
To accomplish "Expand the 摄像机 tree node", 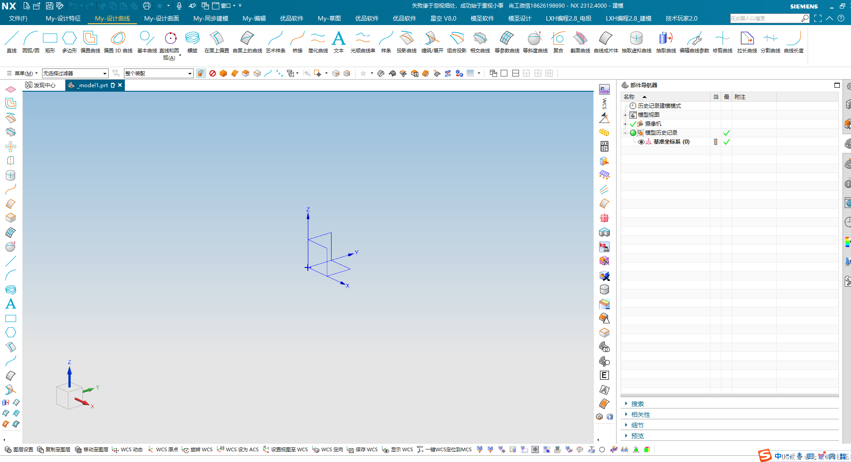I will [625, 124].
